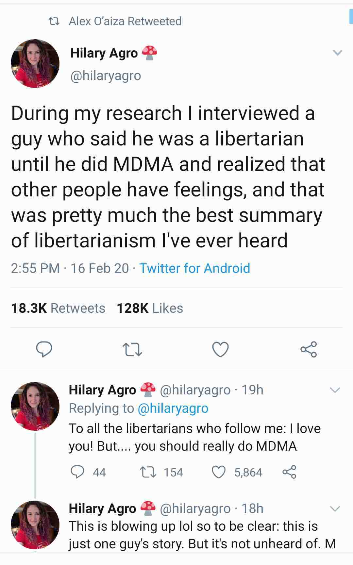
Task: Open the @hilaryagro mention in the reply
Action: 173,408
